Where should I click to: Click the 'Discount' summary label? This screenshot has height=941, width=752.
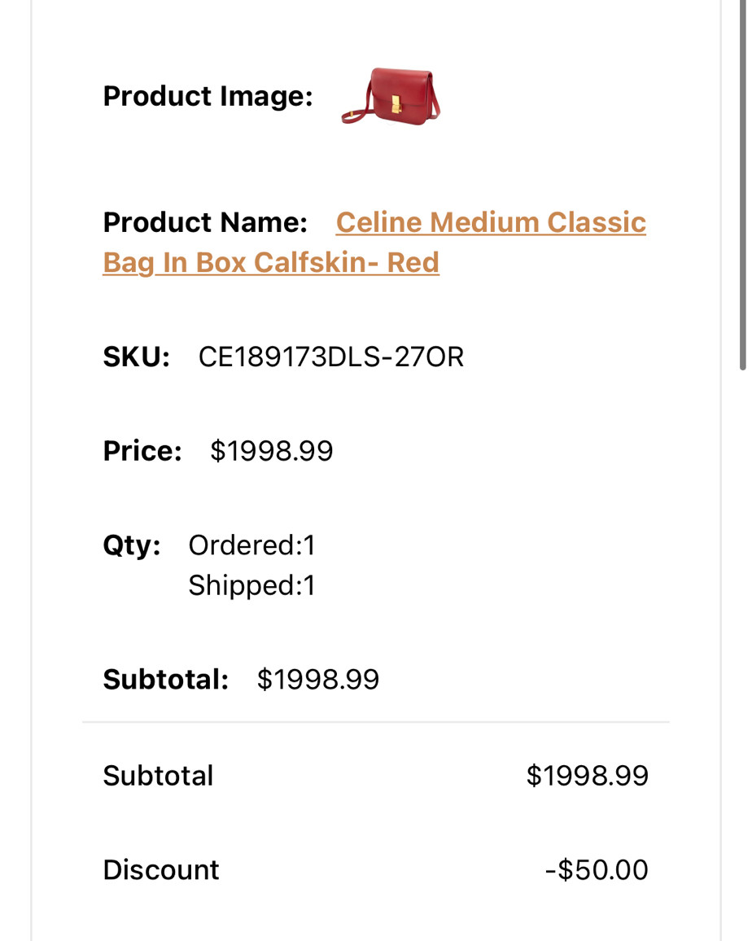(x=161, y=869)
